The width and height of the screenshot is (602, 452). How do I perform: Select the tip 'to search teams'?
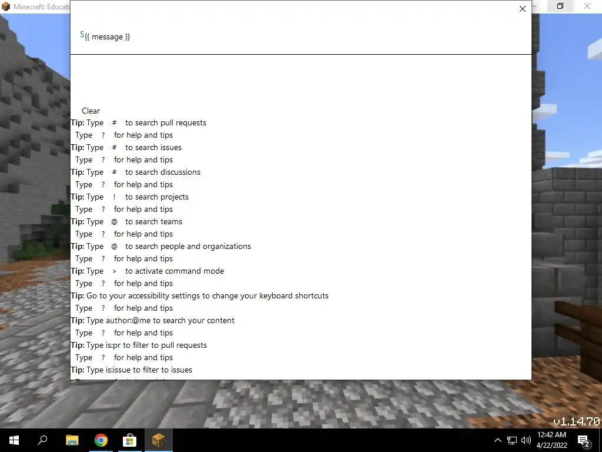tap(153, 221)
